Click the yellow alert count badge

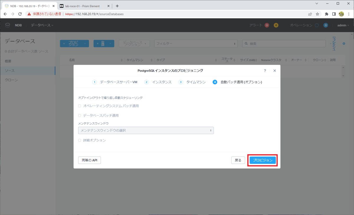[x=276, y=25]
